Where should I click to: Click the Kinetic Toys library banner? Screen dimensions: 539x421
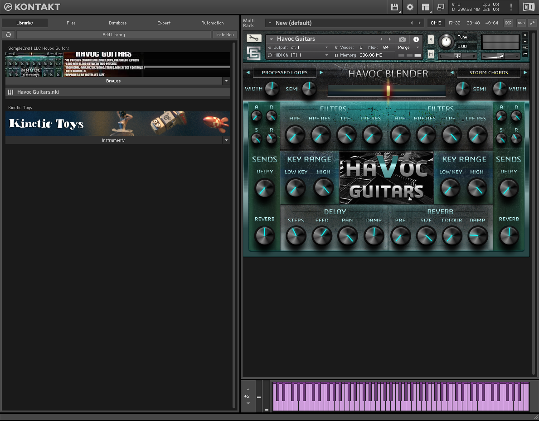[x=118, y=124]
